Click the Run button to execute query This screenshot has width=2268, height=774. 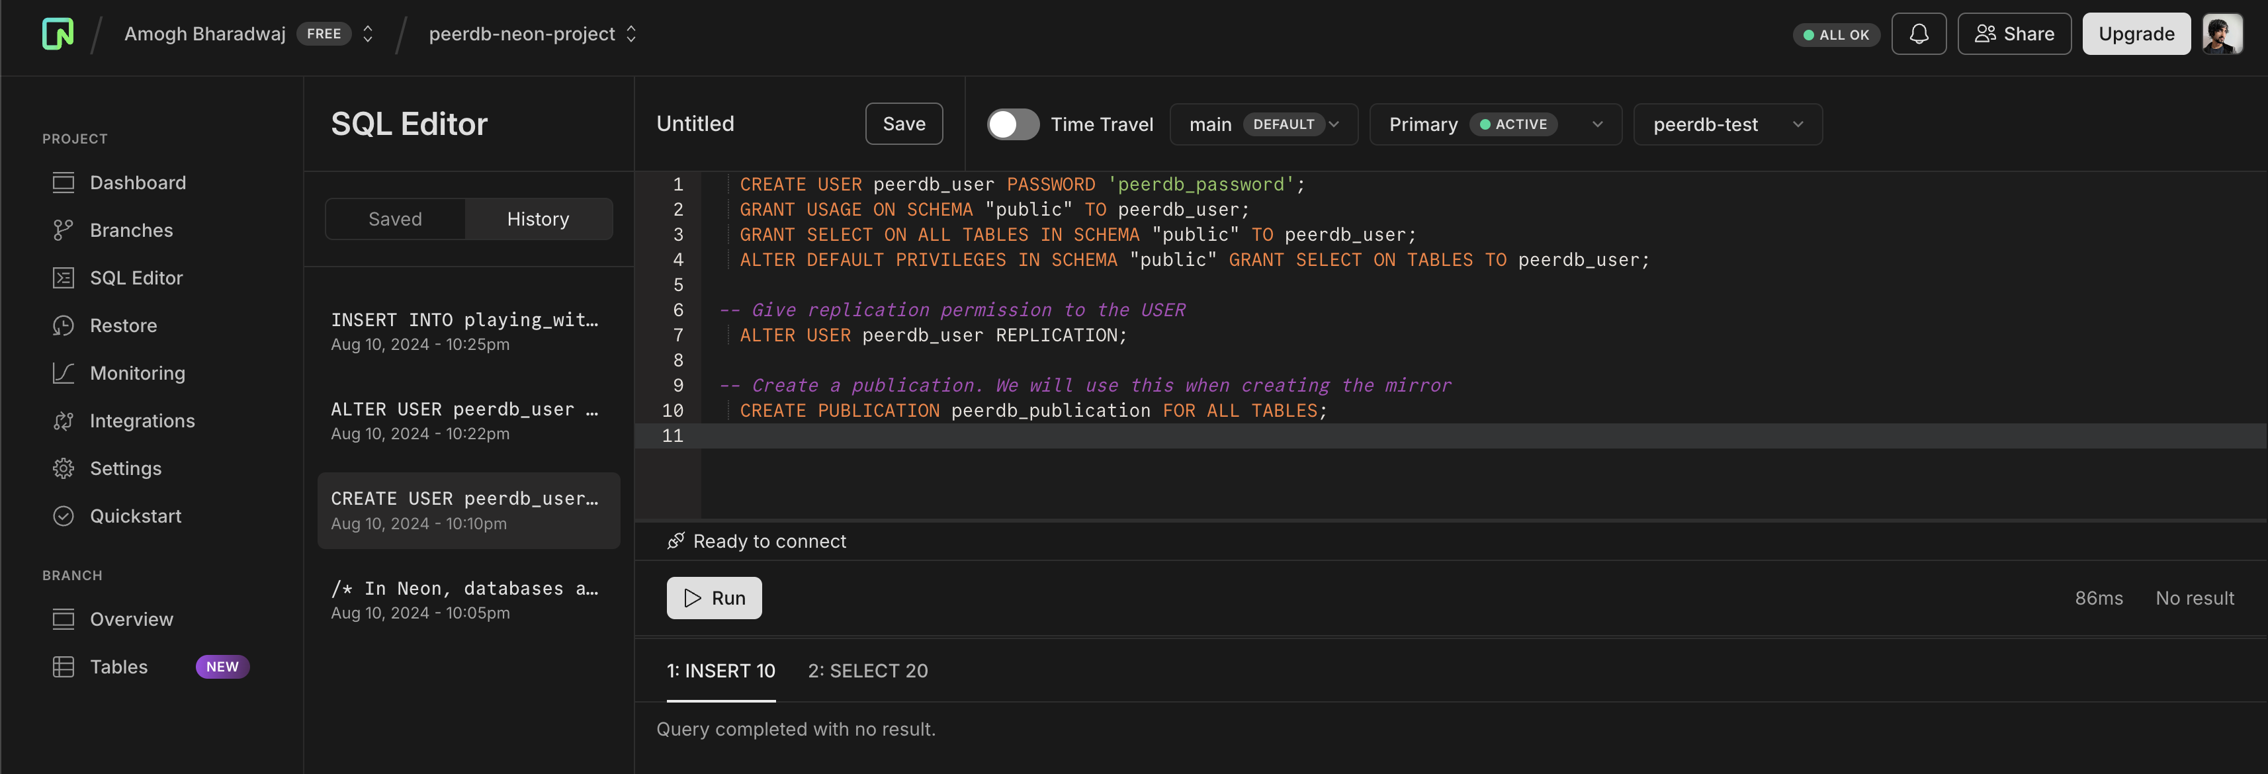coord(713,597)
